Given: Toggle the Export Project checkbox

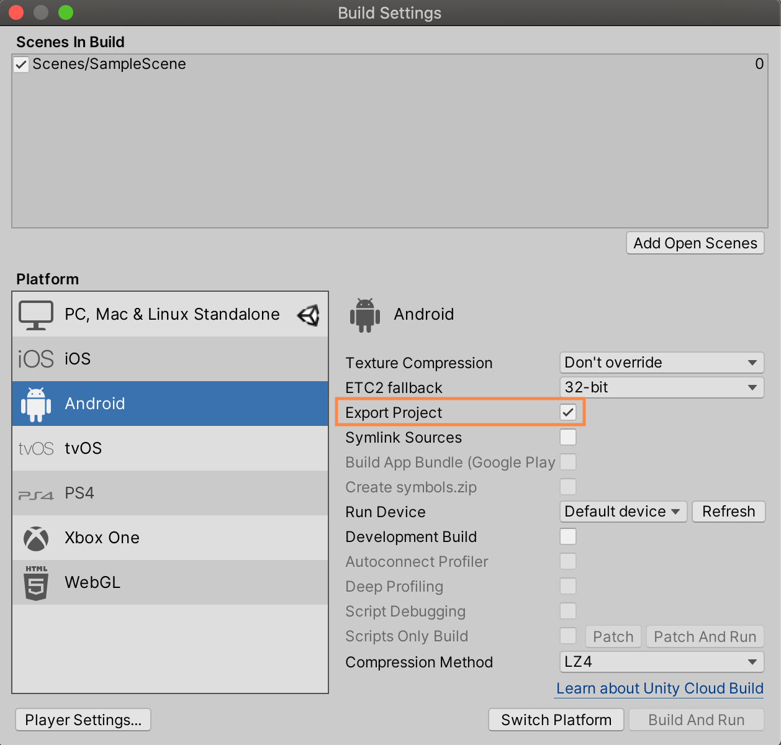Looking at the screenshot, I should click(568, 412).
